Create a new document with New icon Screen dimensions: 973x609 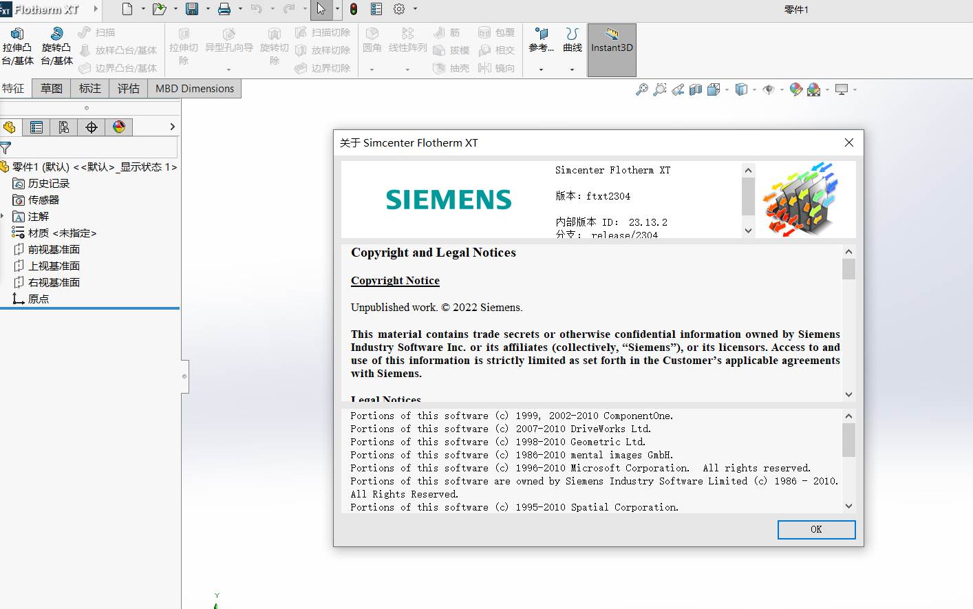[x=127, y=9]
